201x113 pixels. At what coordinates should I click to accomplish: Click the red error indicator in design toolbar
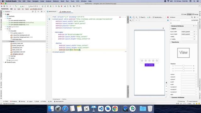[168, 17]
